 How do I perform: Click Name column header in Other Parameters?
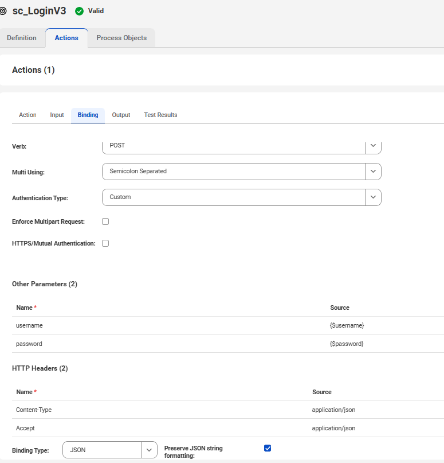(24, 308)
